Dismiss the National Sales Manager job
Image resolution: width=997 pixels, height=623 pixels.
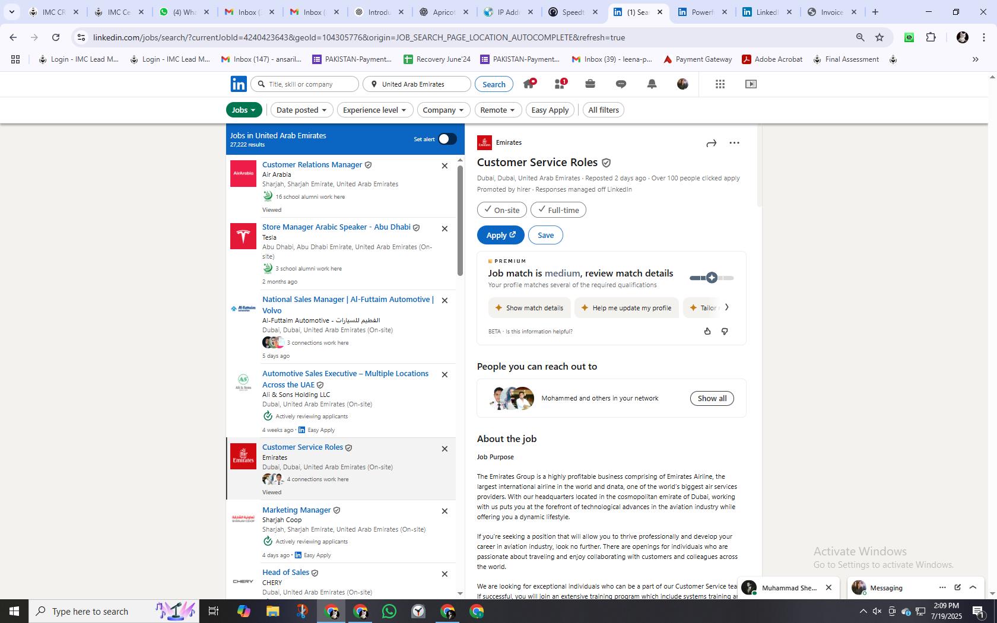(x=444, y=300)
